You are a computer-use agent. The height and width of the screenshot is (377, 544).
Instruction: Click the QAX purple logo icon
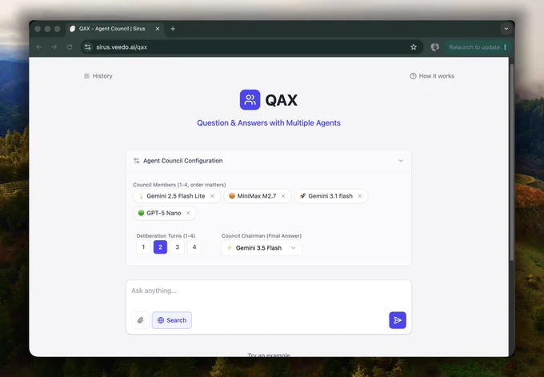(x=250, y=99)
